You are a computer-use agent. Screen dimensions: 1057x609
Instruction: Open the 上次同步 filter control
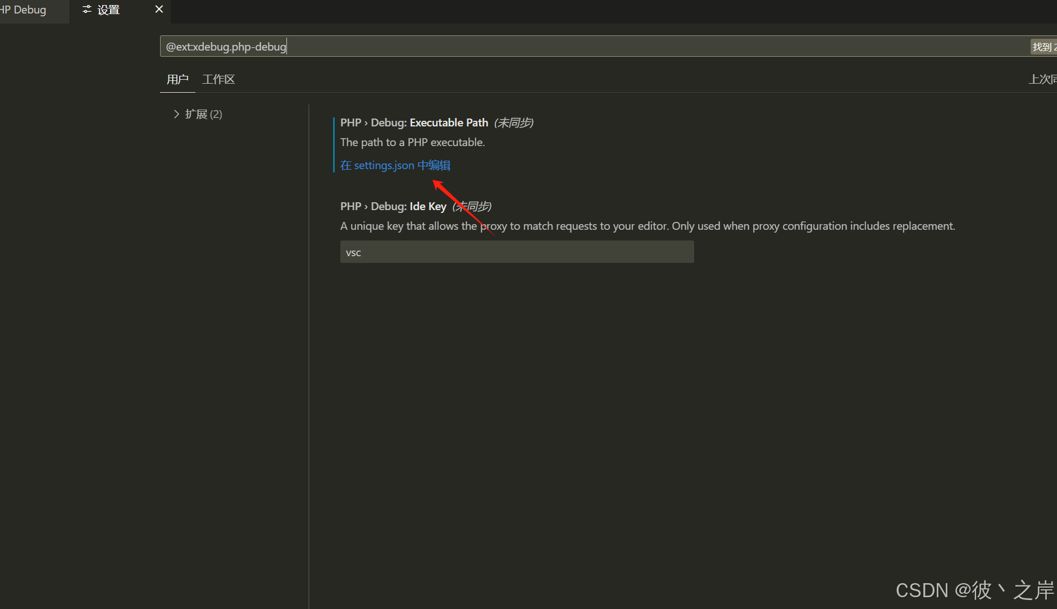pos(1043,79)
